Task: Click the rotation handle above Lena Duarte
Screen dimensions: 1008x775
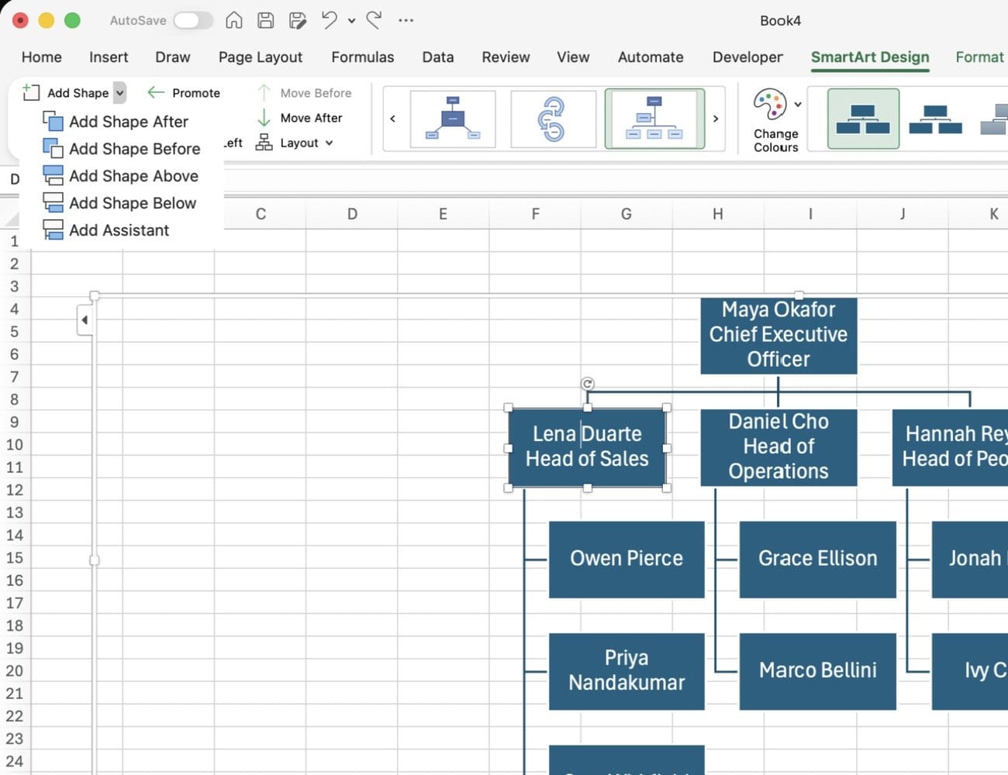Action: 587,384
